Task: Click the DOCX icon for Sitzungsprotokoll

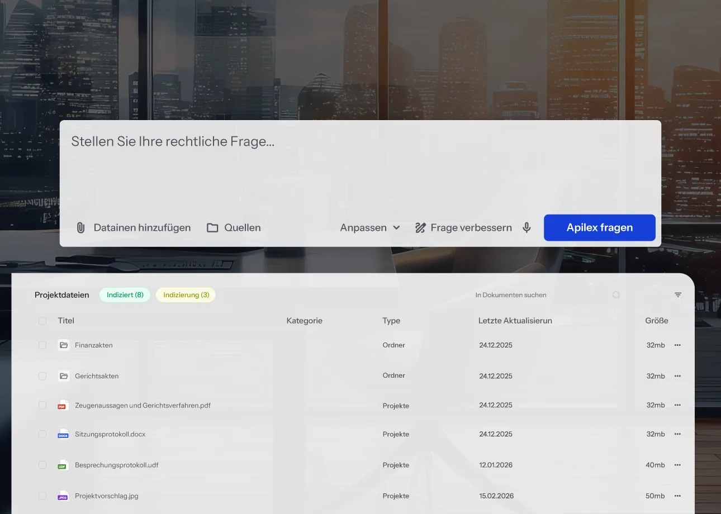Action: (63, 434)
